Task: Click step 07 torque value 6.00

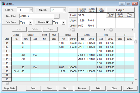Action: pos(63,67)
